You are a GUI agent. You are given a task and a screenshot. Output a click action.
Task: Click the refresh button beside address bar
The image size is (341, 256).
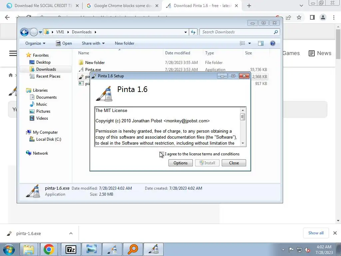click(193, 32)
